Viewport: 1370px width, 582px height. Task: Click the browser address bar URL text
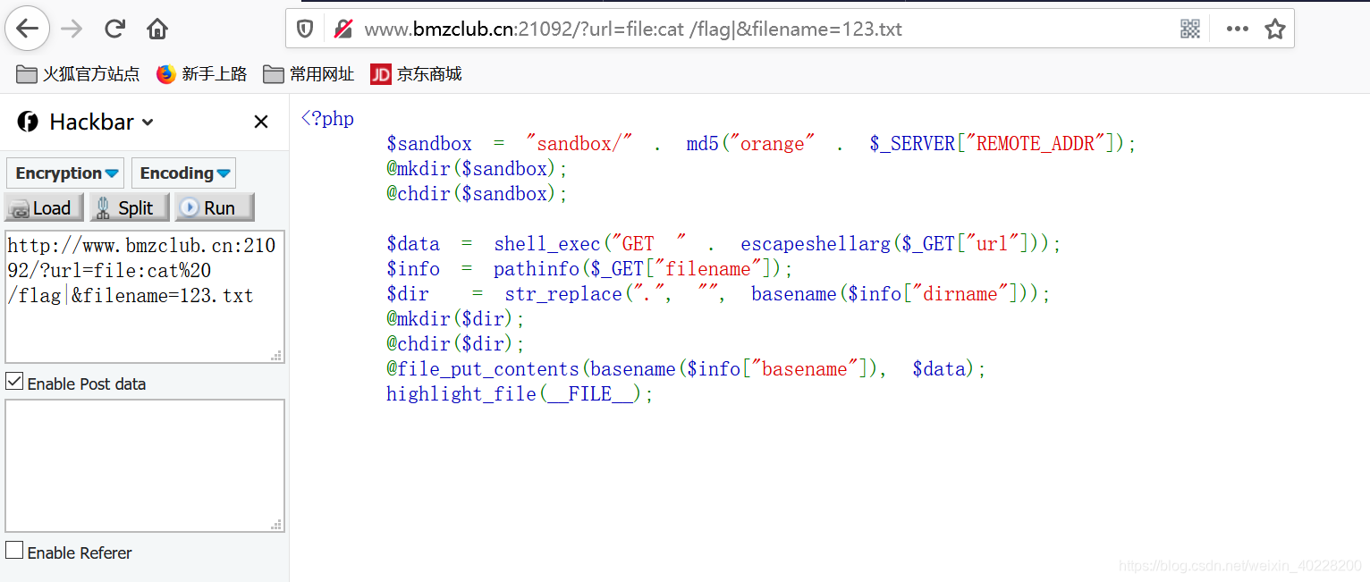[633, 30]
